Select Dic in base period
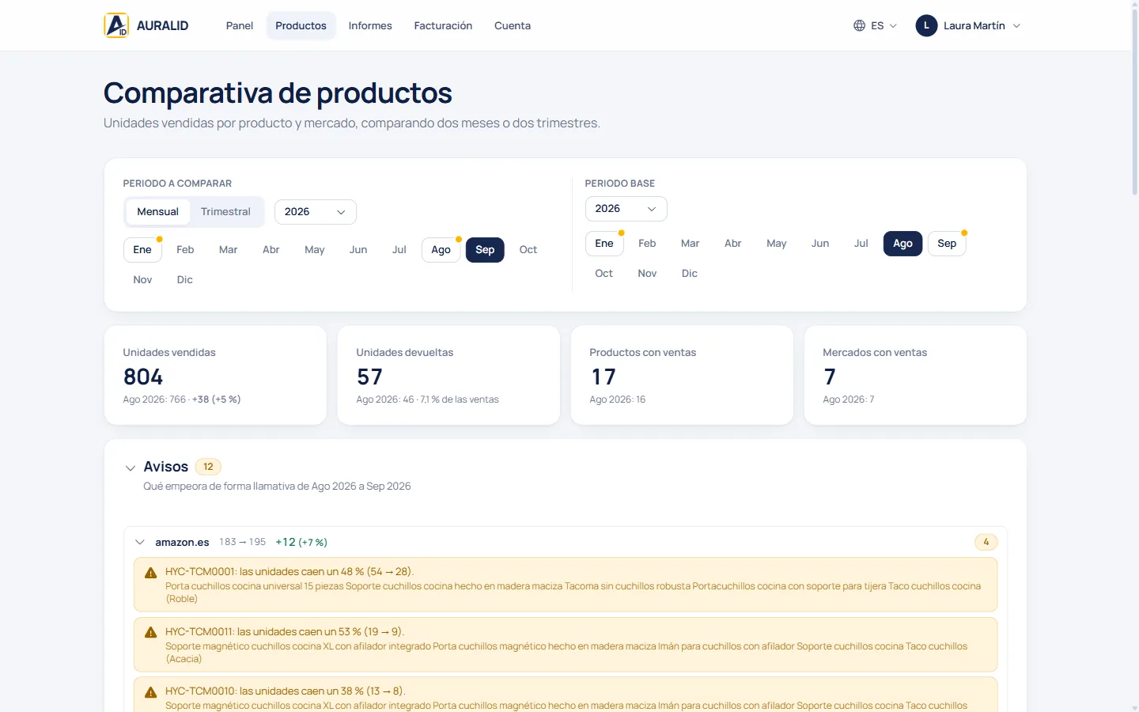The height and width of the screenshot is (712, 1139). pyautogui.click(x=690, y=274)
